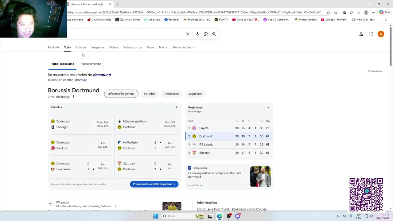Open Wikipedia result options menu
393x221 pixels.
pyautogui.click(x=115, y=206)
